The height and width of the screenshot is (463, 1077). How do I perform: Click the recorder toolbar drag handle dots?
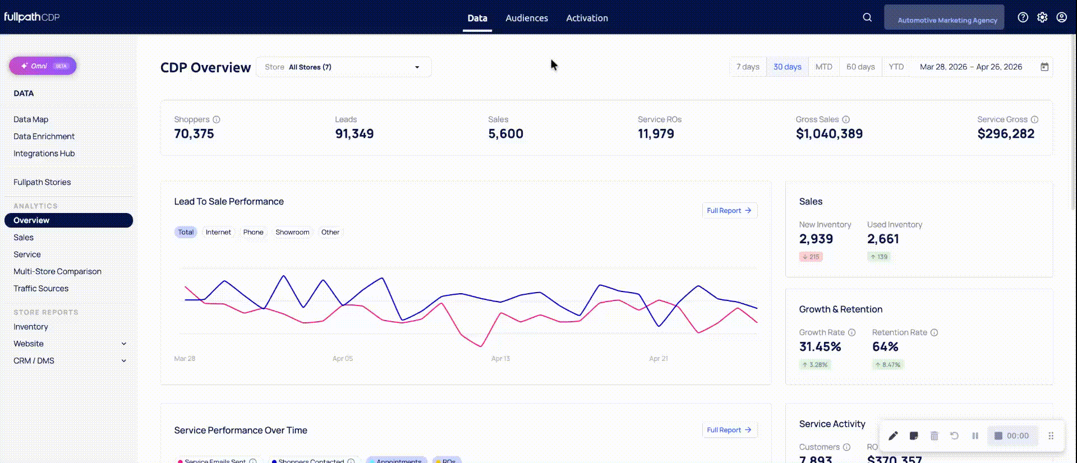(1051, 436)
